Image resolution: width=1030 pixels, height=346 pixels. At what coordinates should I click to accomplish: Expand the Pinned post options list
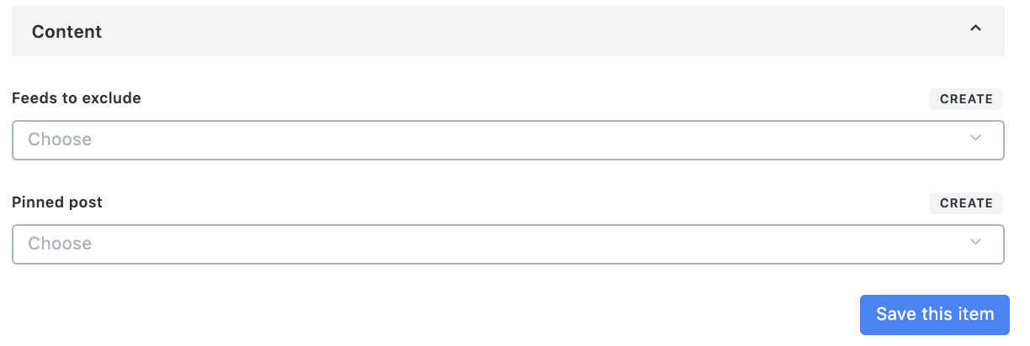click(508, 244)
